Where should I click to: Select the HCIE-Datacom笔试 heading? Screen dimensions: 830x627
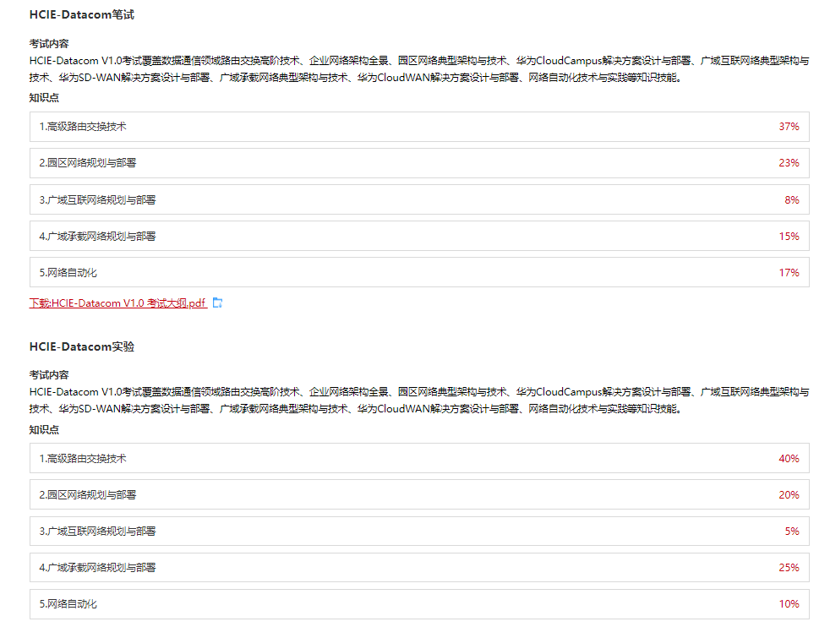[x=81, y=15]
